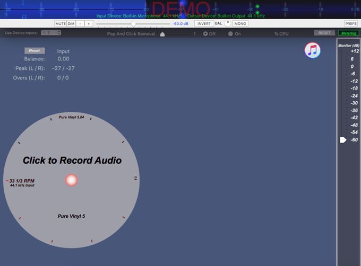Screen dimensions: 361x266
Task: Click the monitor level pointer at -60
Action: click(x=342, y=140)
